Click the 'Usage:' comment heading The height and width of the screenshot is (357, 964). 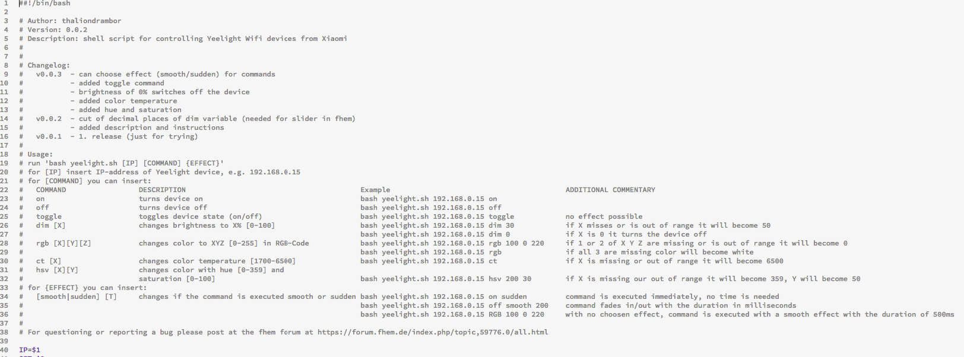tap(40, 154)
